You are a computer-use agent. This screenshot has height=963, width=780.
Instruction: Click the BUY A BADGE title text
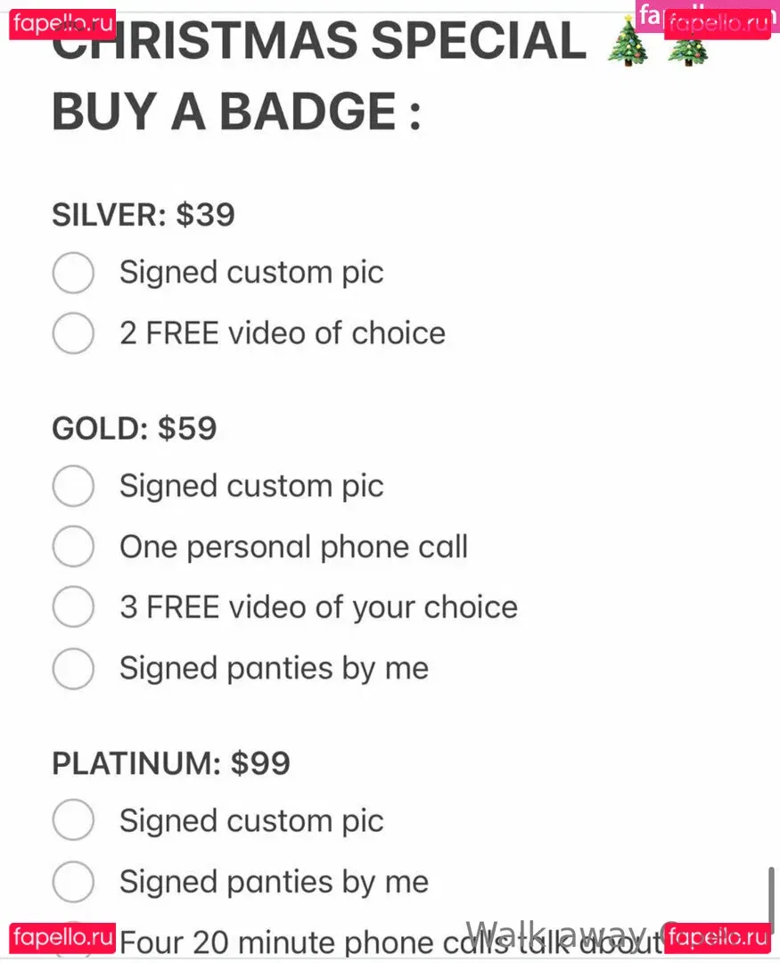click(236, 112)
